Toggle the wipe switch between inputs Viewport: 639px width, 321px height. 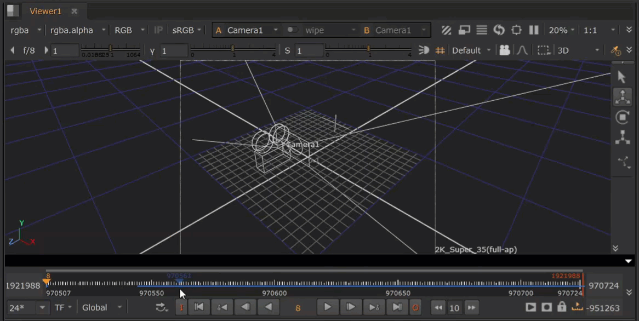[293, 30]
